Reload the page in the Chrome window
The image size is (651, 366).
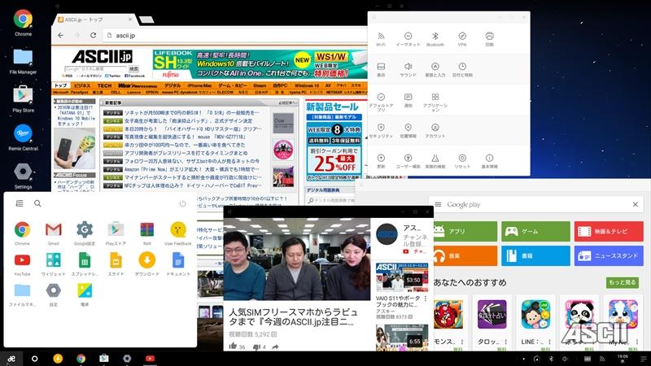(x=94, y=35)
